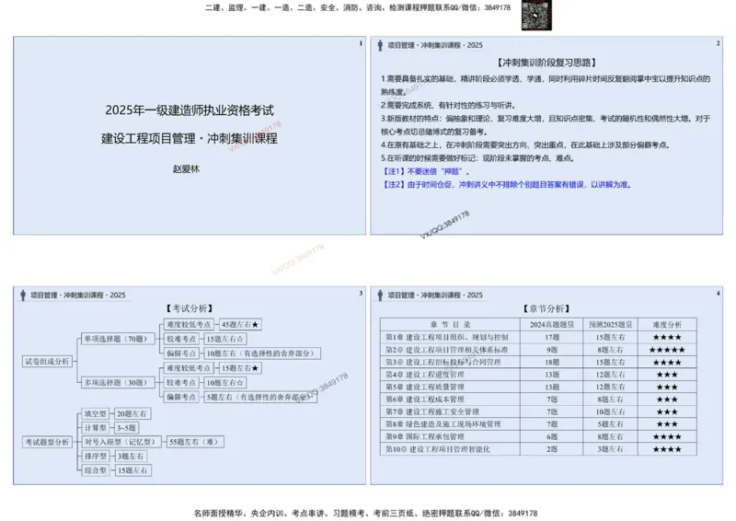Click the 15题左右☆ box
Viewport: 736px width, 521px height.
pyautogui.click(x=224, y=339)
